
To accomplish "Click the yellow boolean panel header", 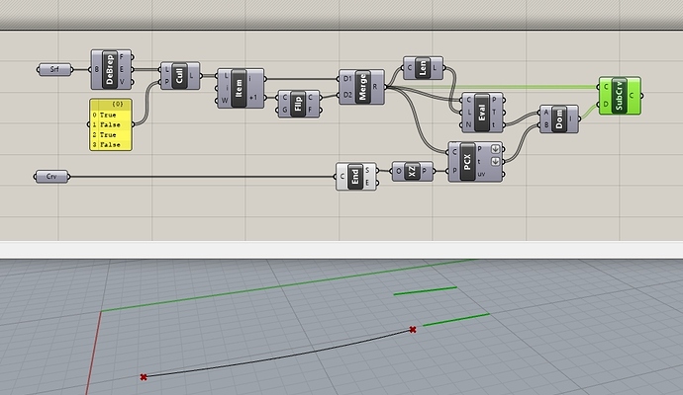I will click(111, 105).
